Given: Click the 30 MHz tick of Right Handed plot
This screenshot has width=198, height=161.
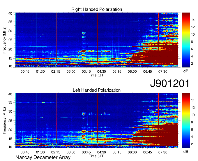Looking at the screenshot, I should (10, 31).
